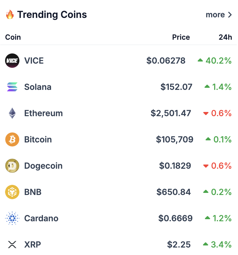Open the more trending coins link
The width and height of the screenshot is (238, 255).
pyautogui.click(x=219, y=15)
